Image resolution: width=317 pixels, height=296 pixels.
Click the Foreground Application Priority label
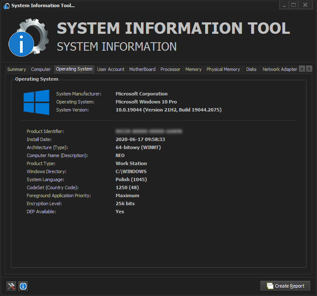(x=59, y=196)
